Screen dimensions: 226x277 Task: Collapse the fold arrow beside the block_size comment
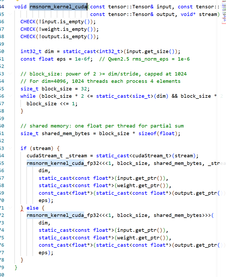tap(10, 74)
